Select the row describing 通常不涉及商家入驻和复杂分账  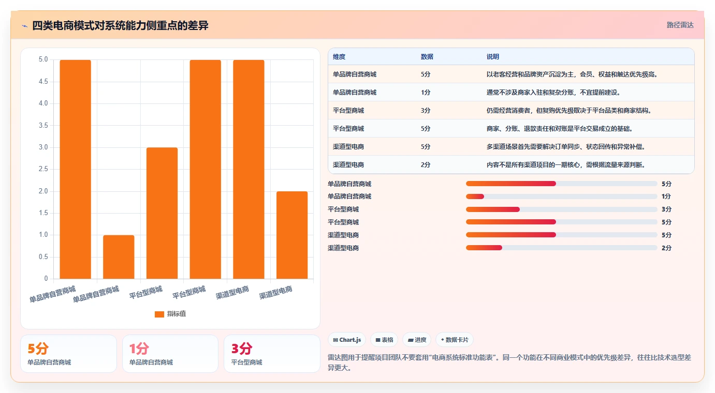pyautogui.click(x=511, y=93)
